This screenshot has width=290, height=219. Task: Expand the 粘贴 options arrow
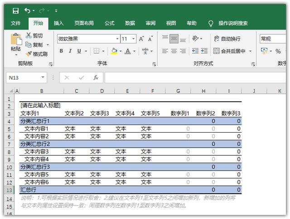16,55
